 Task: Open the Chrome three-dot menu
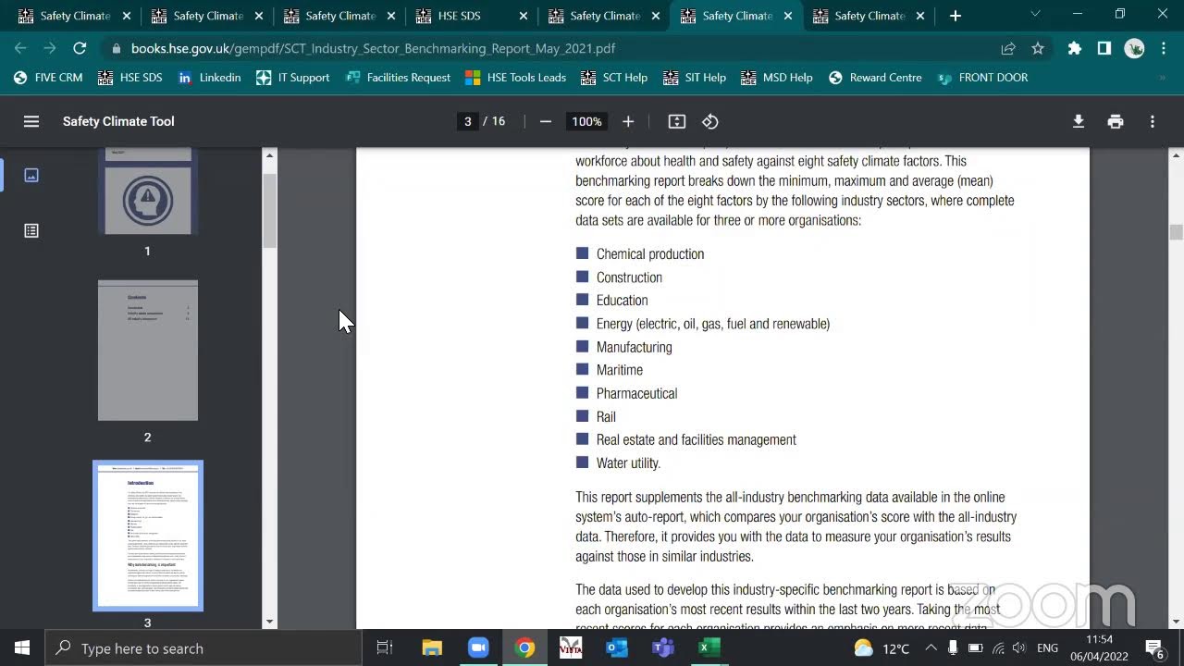coord(1164,48)
